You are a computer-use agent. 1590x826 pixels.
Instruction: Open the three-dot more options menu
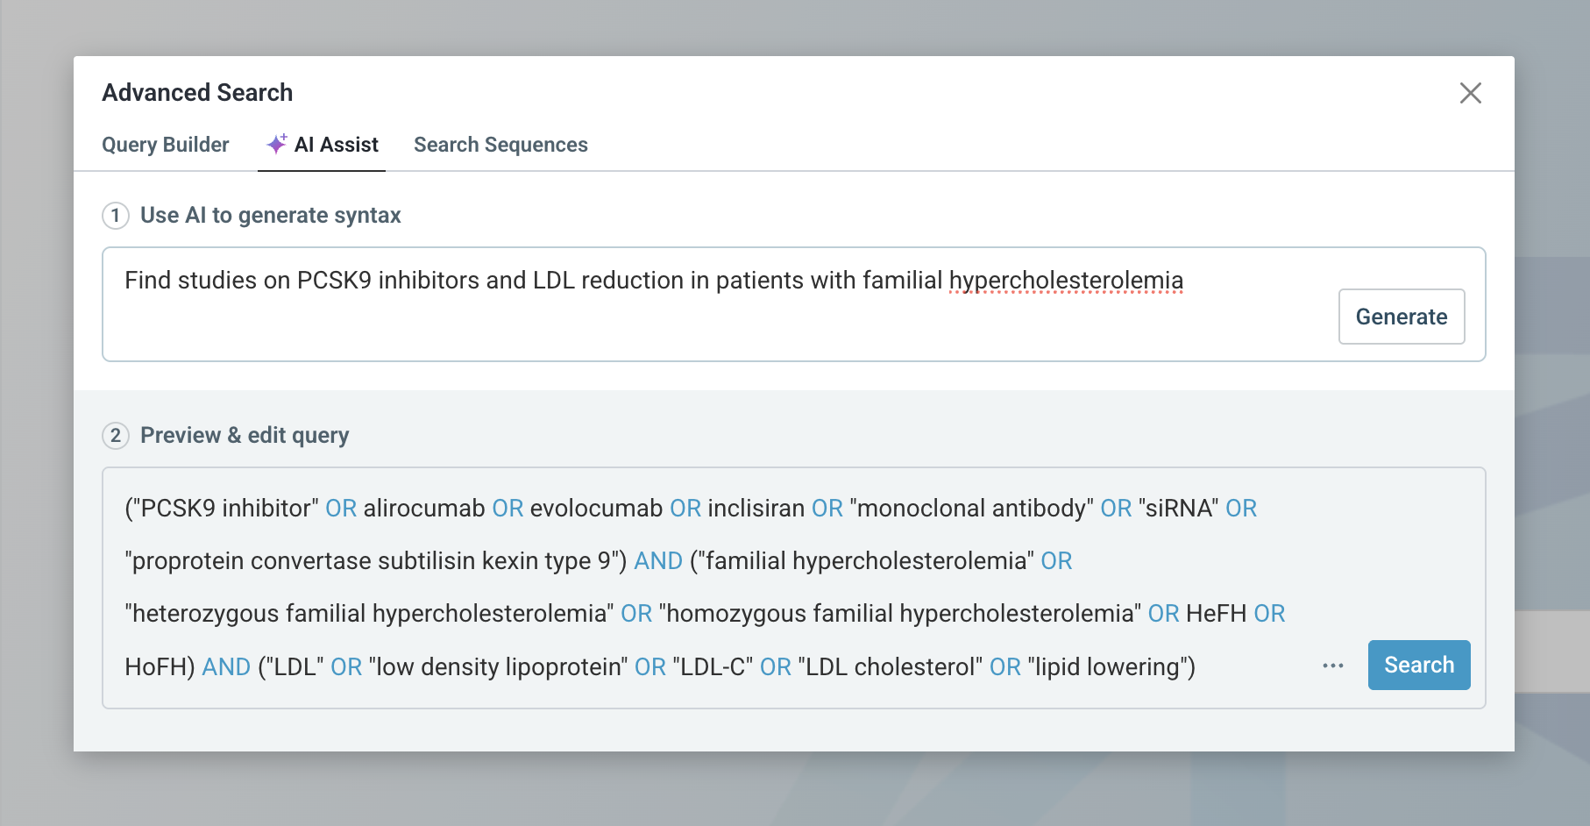pyautogui.click(x=1332, y=666)
